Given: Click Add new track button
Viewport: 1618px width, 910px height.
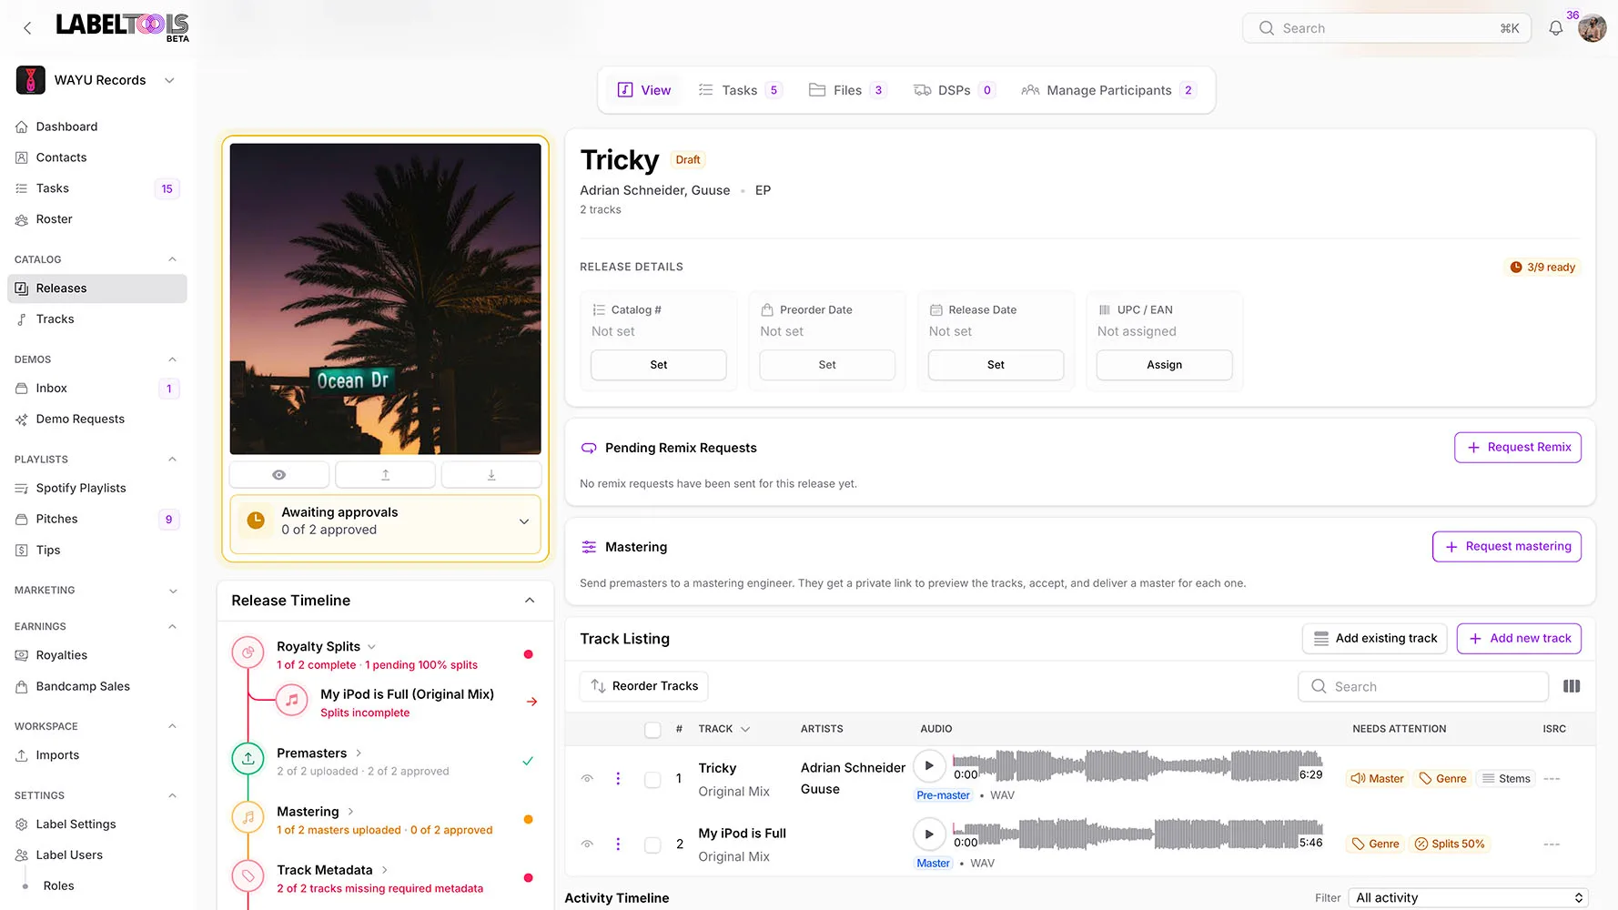Looking at the screenshot, I should coord(1519,639).
